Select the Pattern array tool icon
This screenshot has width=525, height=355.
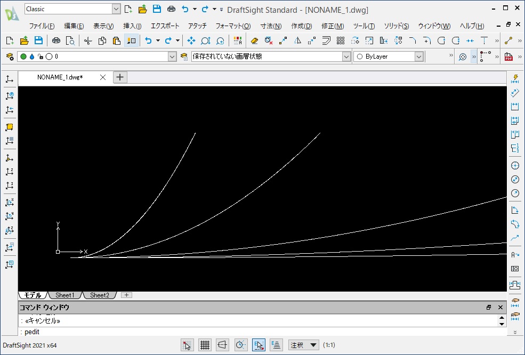coord(341,41)
